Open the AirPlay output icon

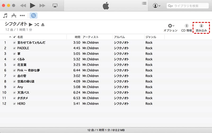point(55,6)
